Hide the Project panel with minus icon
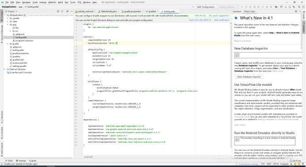 (x=72, y=11)
